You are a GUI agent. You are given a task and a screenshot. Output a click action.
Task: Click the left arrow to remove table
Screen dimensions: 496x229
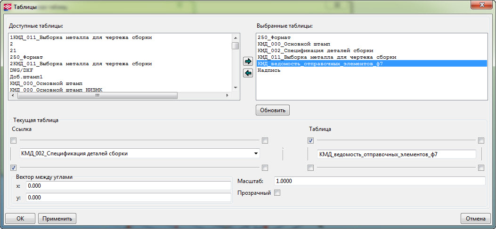click(x=248, y=72)
